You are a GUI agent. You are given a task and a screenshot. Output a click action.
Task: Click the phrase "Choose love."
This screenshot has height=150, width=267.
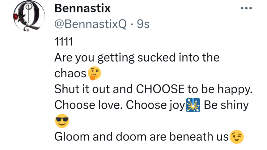[x=88, y=105]
